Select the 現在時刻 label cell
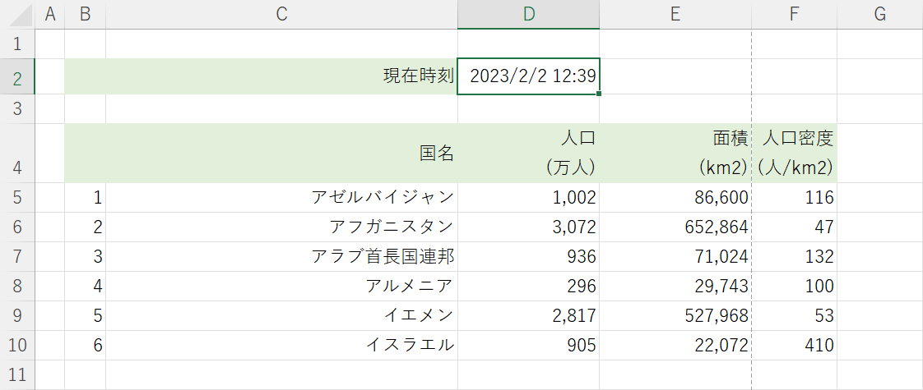 281,76
